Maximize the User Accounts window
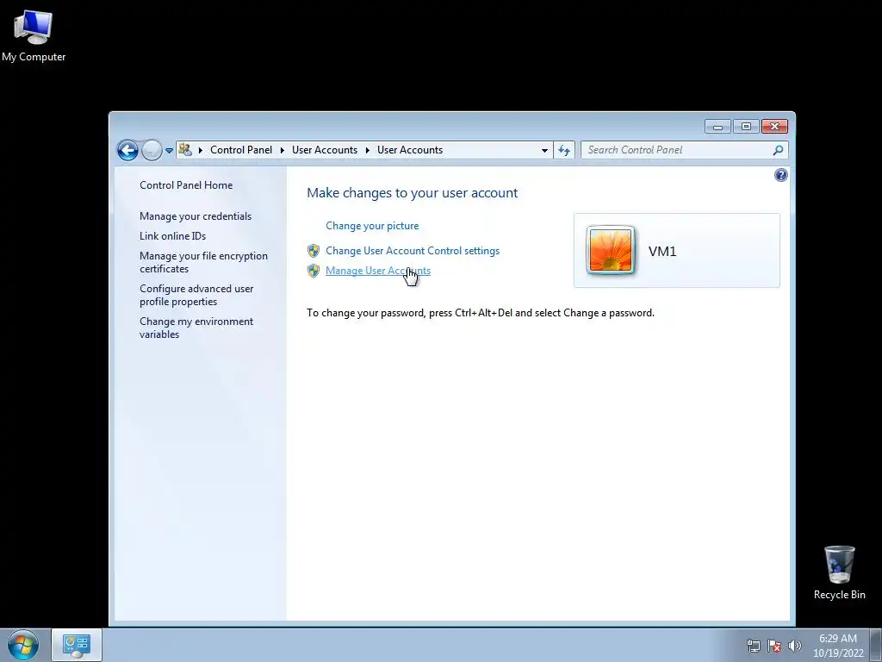 [x=746, y=127]
